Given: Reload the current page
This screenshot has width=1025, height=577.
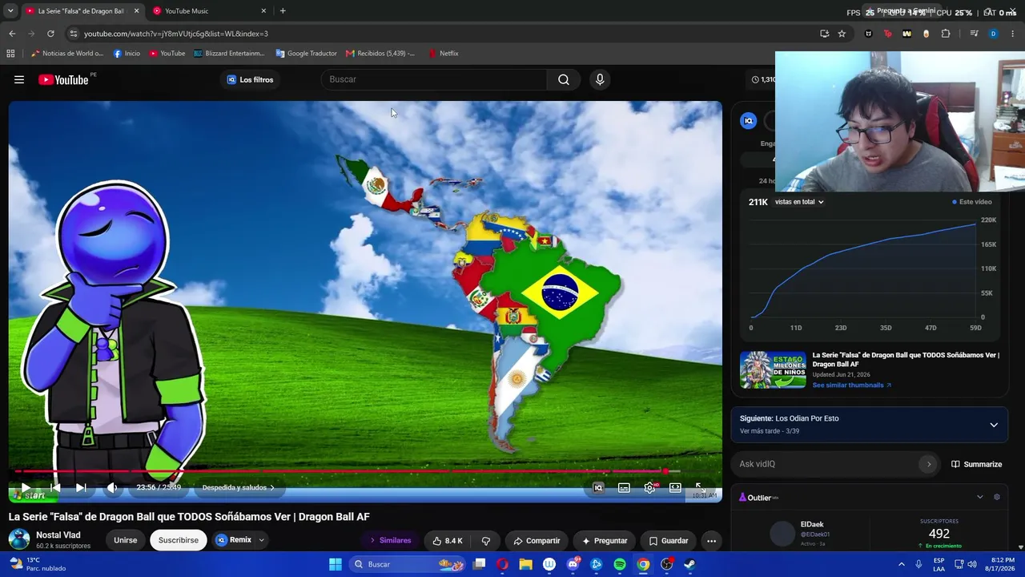Looking at the screenshot, I should pos(50,34).
